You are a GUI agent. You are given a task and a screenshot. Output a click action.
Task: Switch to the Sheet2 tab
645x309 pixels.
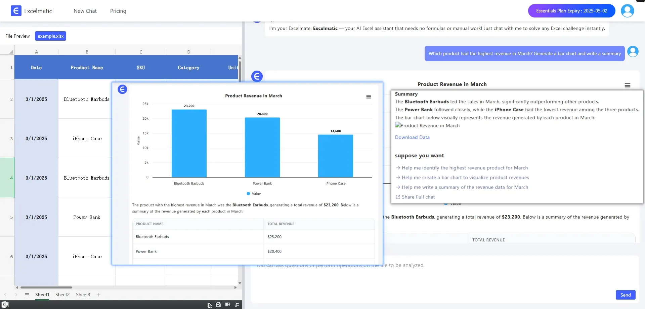[62, 295]
